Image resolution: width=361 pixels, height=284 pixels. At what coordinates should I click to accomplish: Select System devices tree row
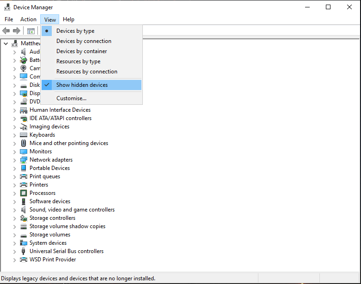tap(48, 243)
